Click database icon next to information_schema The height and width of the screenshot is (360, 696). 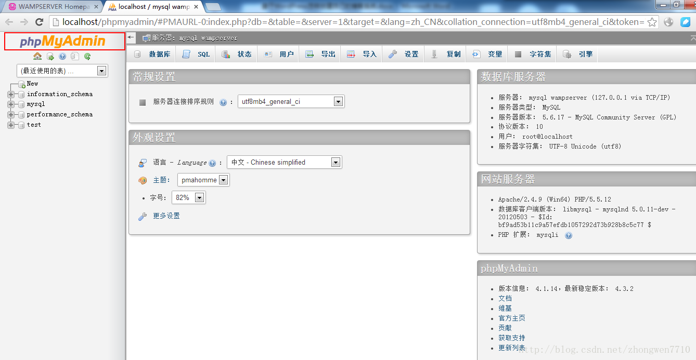coord(21,95)
